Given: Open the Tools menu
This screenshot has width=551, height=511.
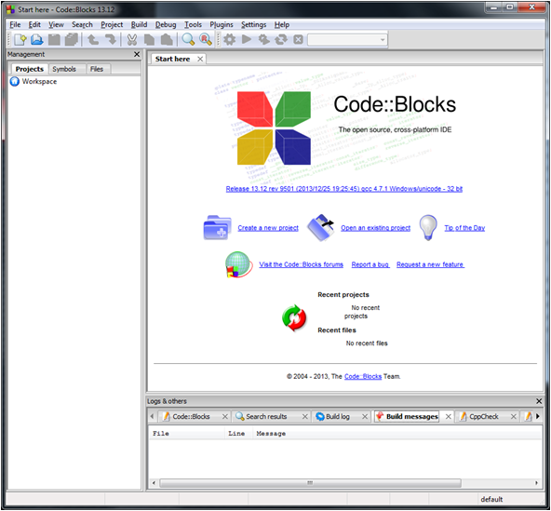Looking at the screenshot, I should [193, 24].
